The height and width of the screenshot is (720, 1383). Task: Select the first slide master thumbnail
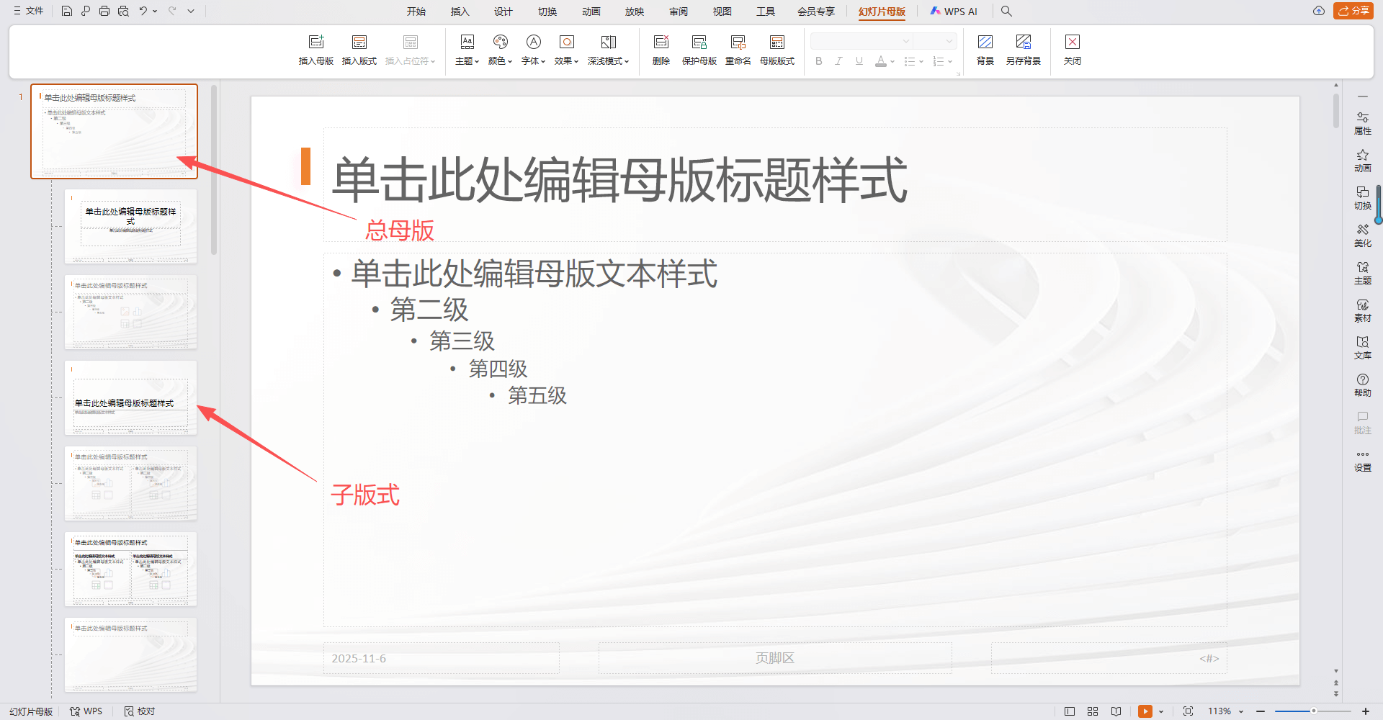[114, 131]
